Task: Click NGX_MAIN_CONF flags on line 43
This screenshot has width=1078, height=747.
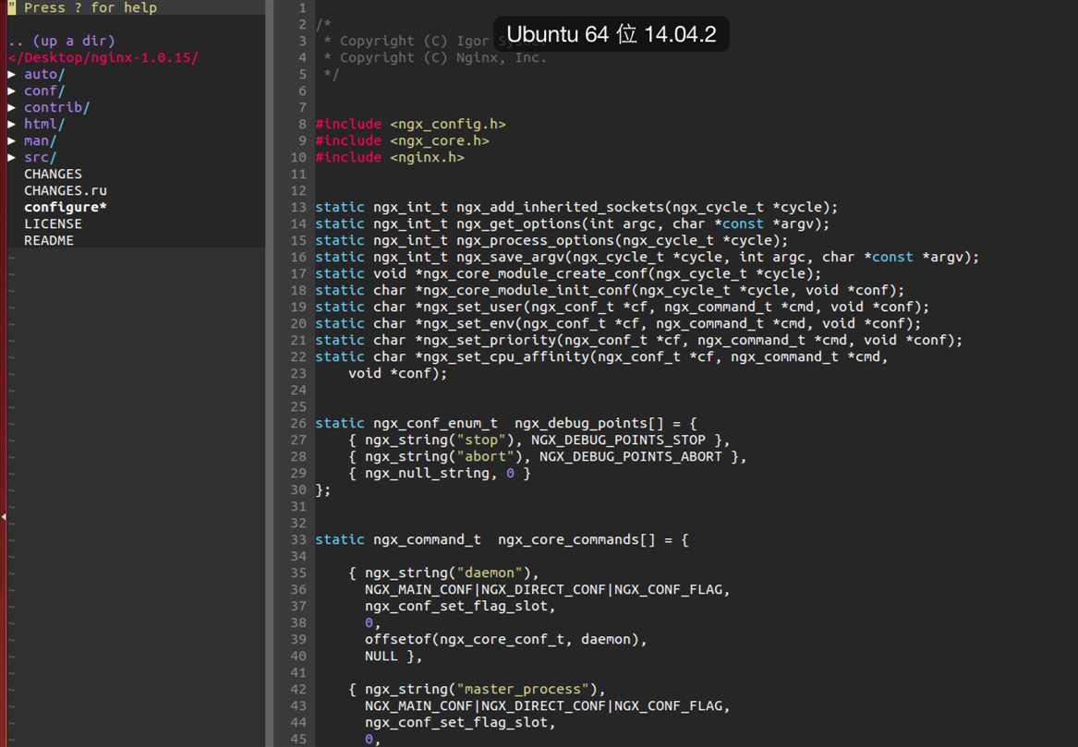Action: pyautogui.click(x=547, y=705)
